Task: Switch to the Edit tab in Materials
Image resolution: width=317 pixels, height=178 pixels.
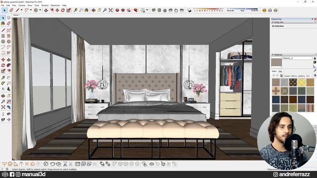Action: (280, 71)
